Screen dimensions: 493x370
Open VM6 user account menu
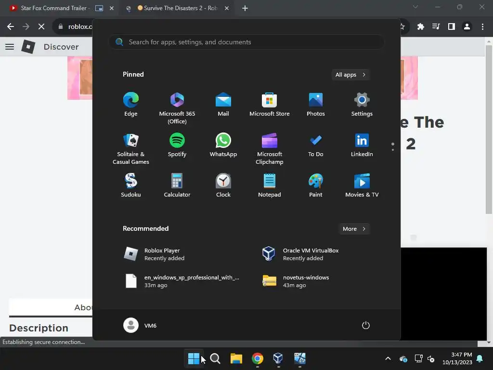(140, 325)
